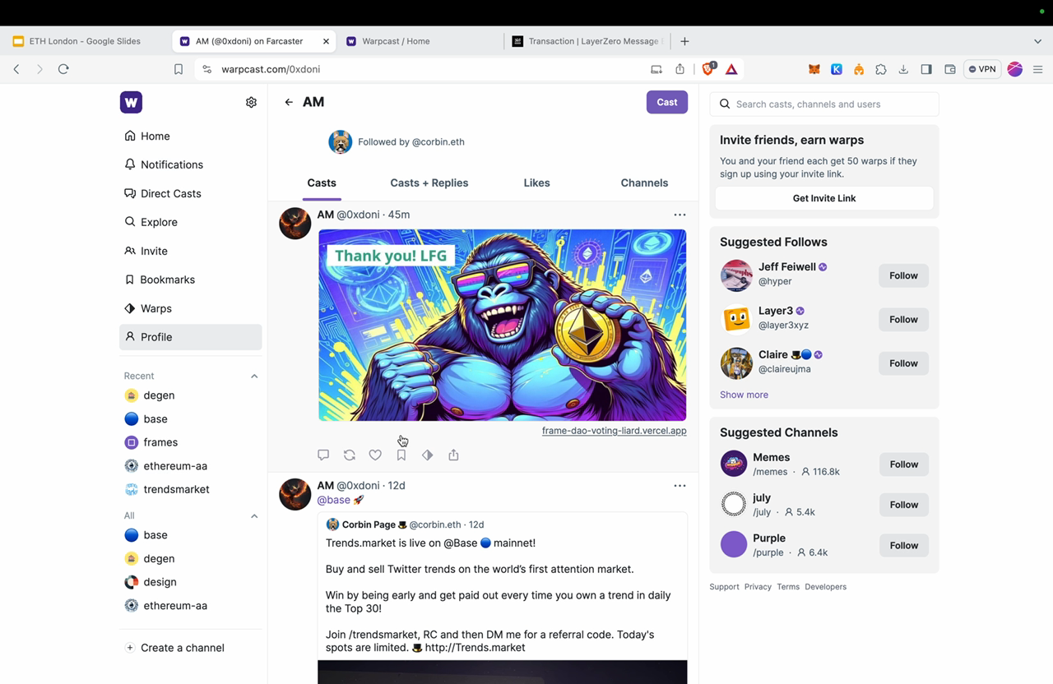
Task: Switch to the Casts tab
Action: click(322, 183)
